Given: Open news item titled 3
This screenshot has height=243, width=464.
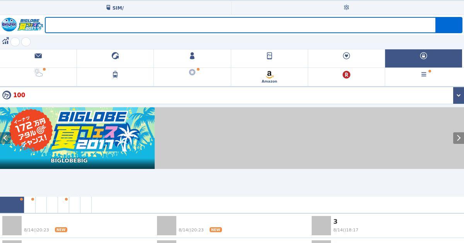Looking at the screenshot, I should coord(335,221).
